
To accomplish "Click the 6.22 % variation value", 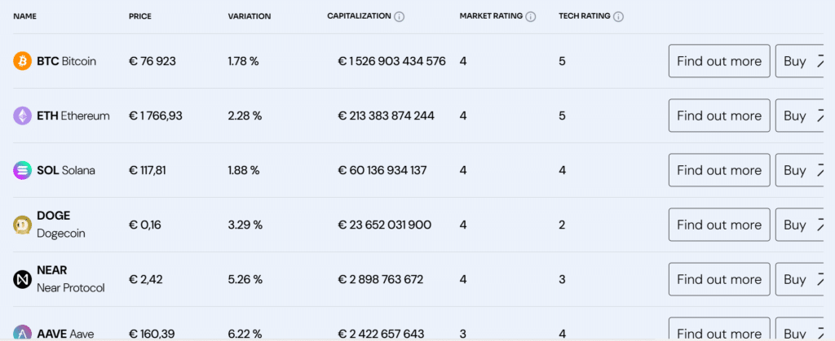I will (x=245, y=334).
